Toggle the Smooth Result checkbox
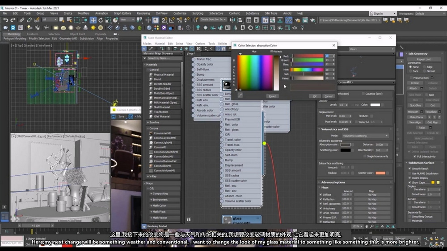447x251 pixels. (409, 169)
